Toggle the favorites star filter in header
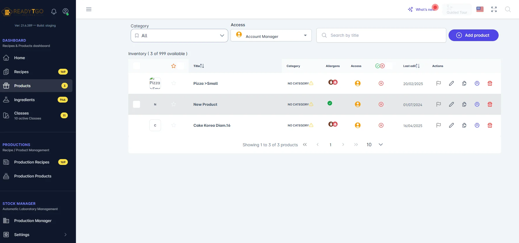The width and height of the screenshot is (519, 243). coord(174,66)
